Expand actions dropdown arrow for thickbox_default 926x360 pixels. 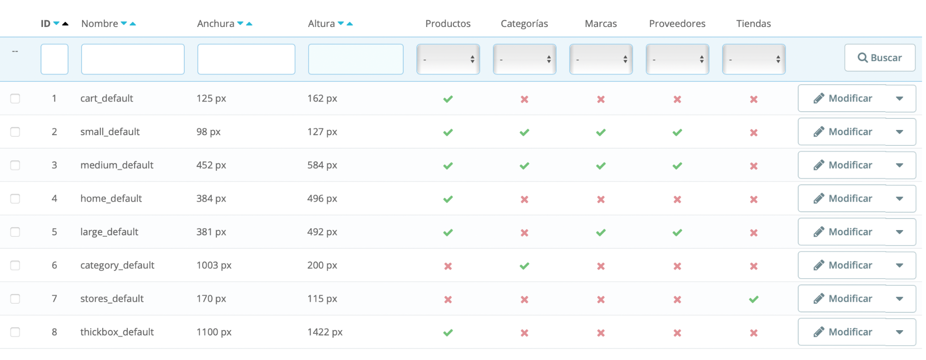pos(900,332)
